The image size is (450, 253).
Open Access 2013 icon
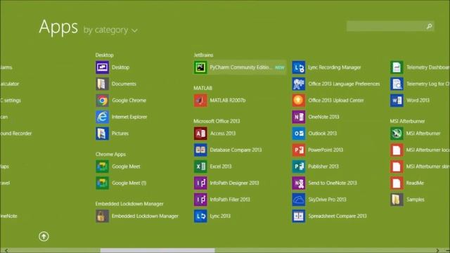point(200,134)
